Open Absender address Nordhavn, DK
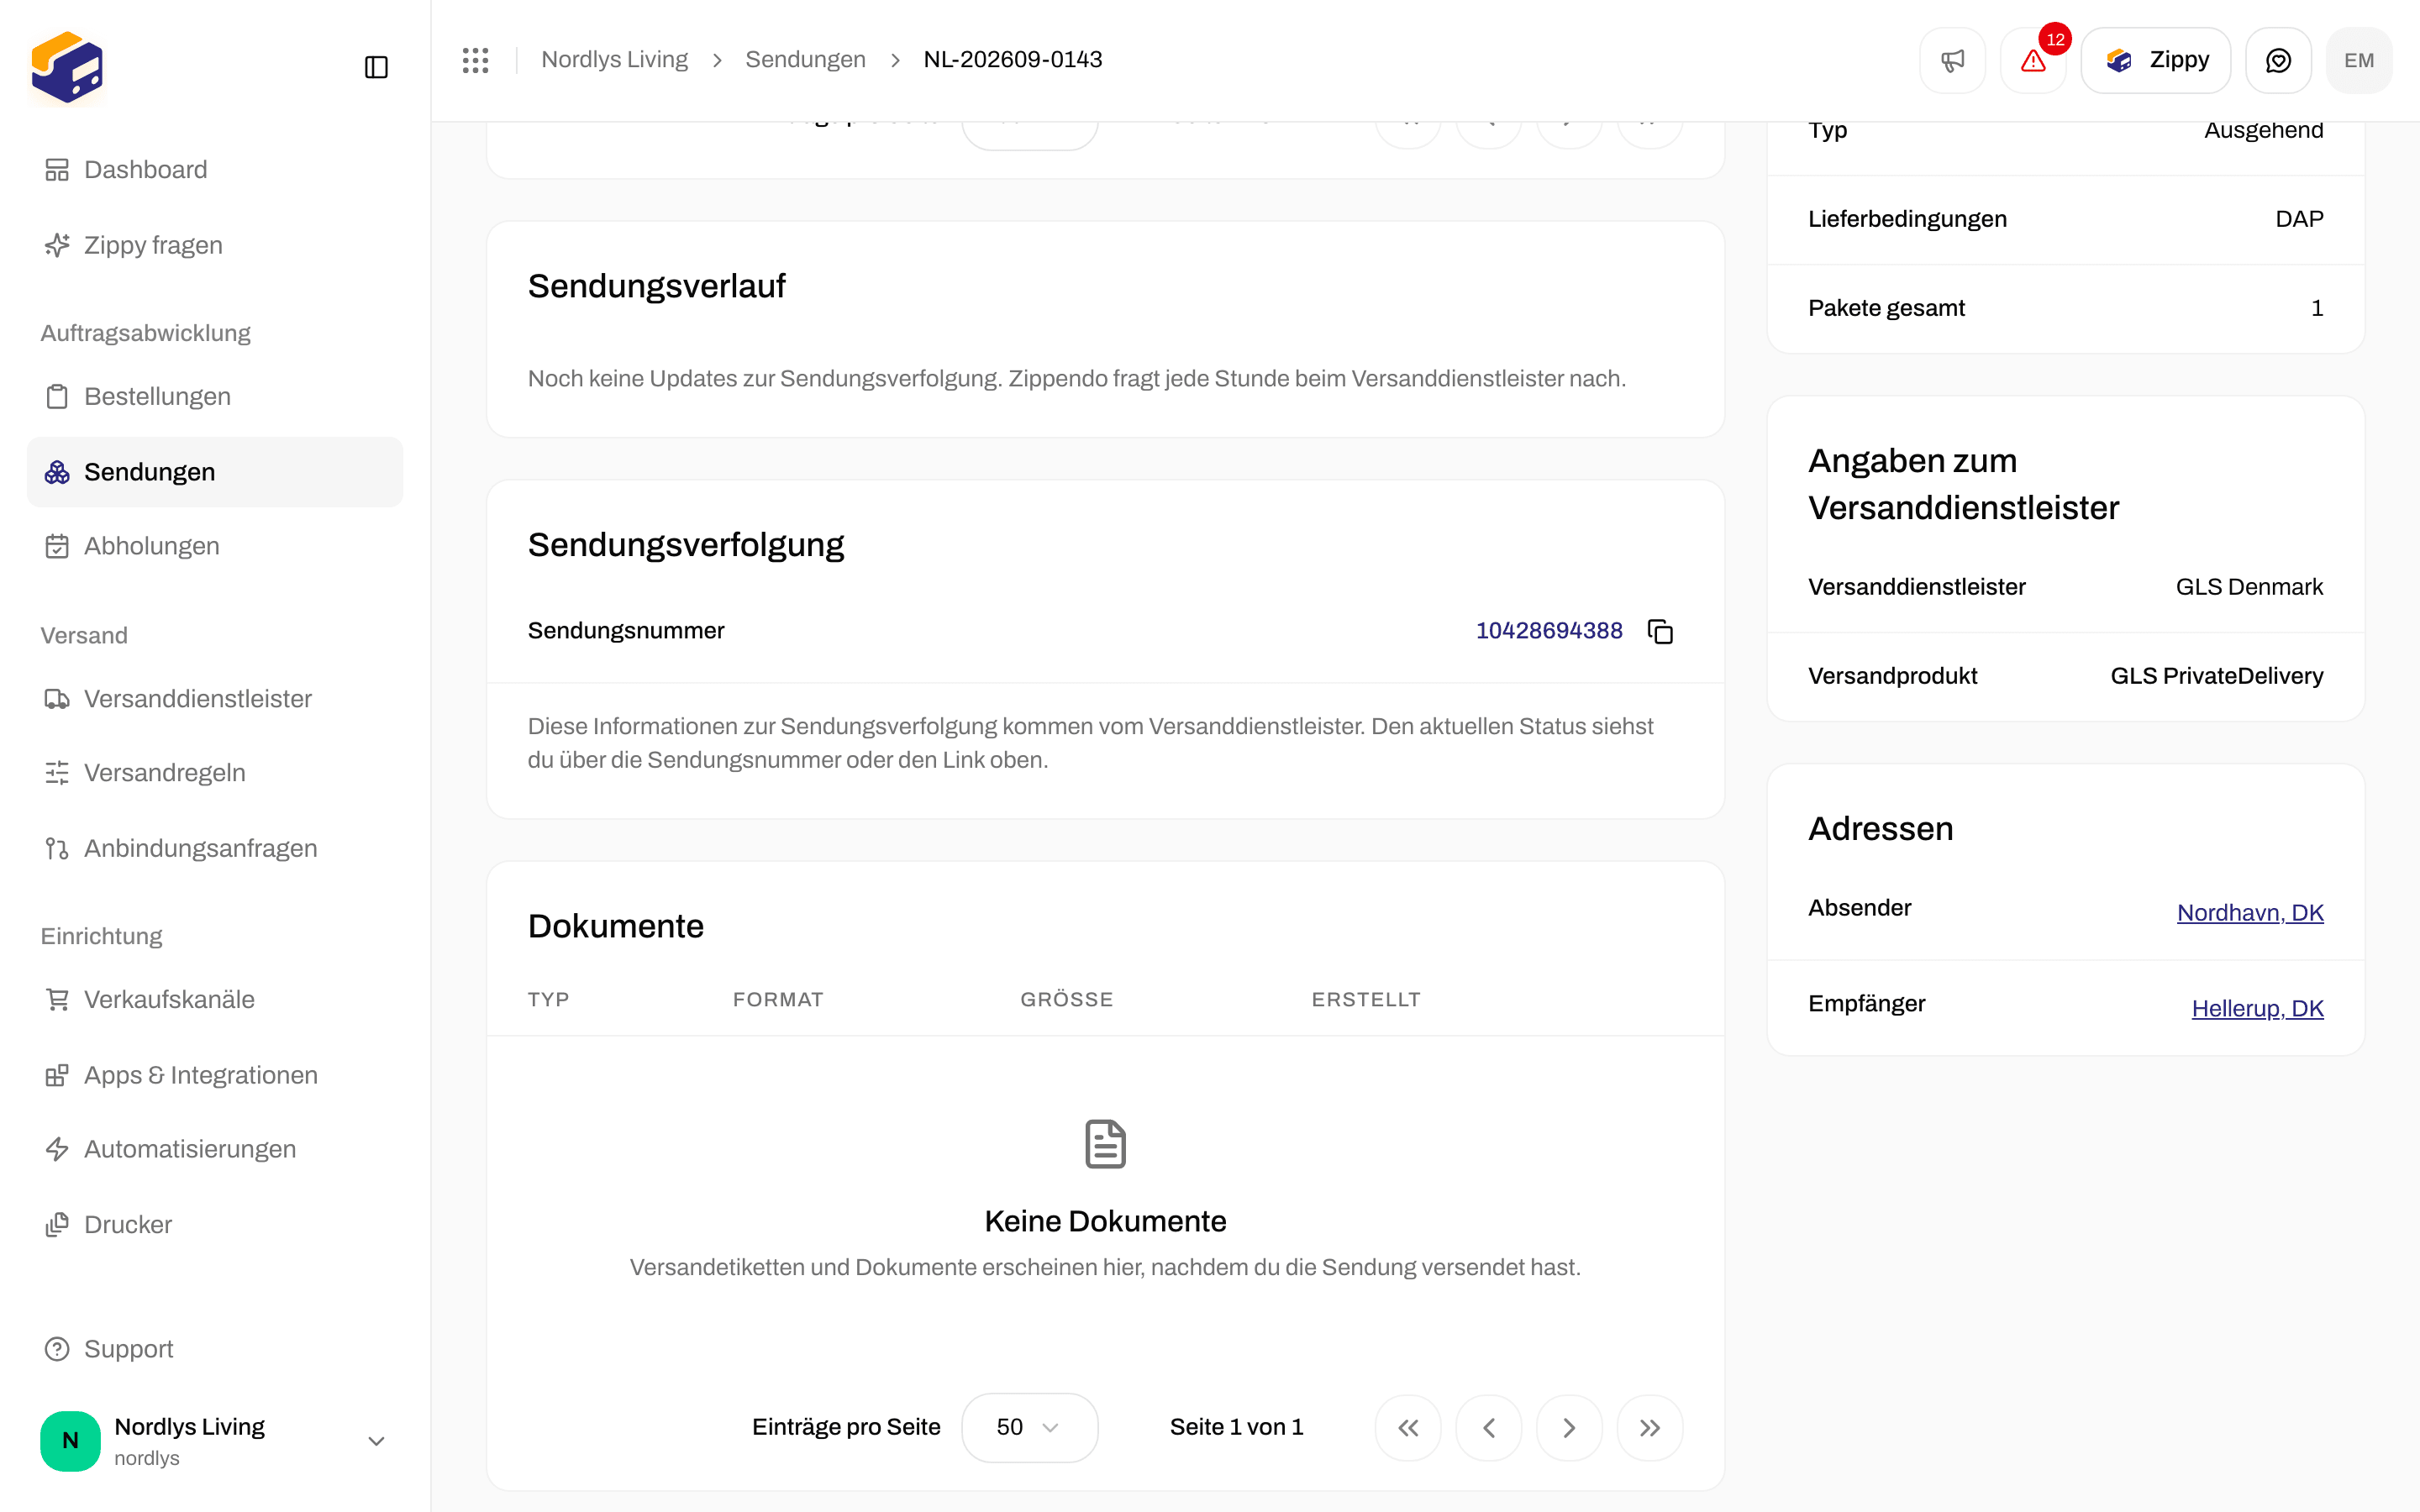The width and height of the screenshot is (2420, 1512). pos(2250,912)
